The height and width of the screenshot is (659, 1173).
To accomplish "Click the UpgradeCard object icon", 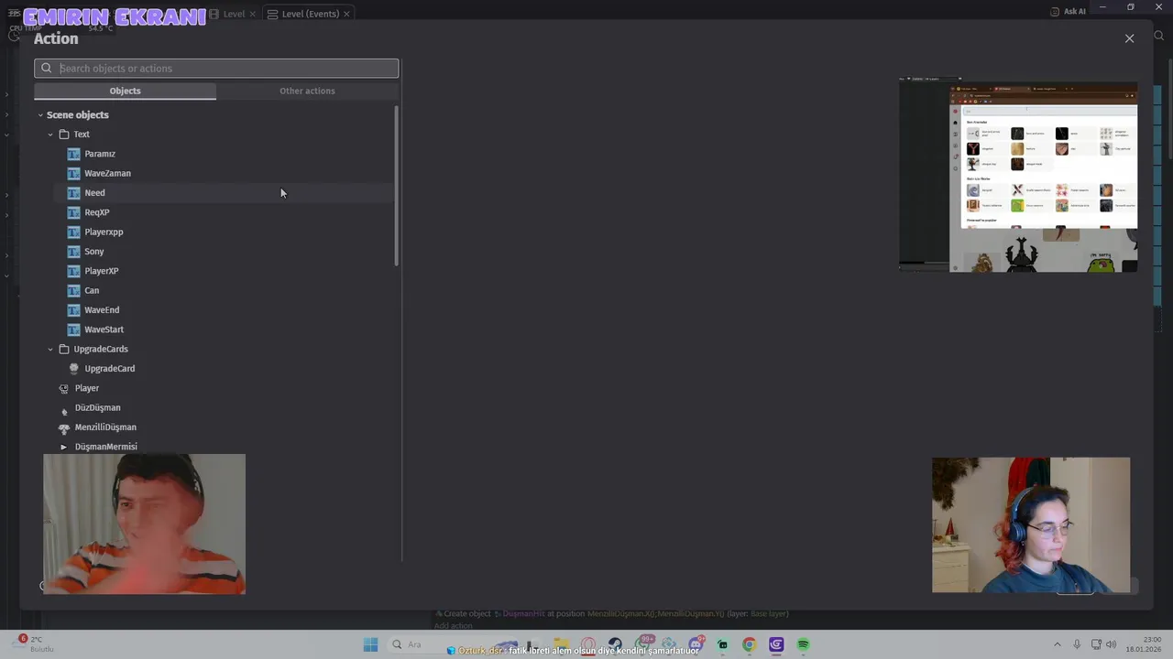I will coord(74,369).
